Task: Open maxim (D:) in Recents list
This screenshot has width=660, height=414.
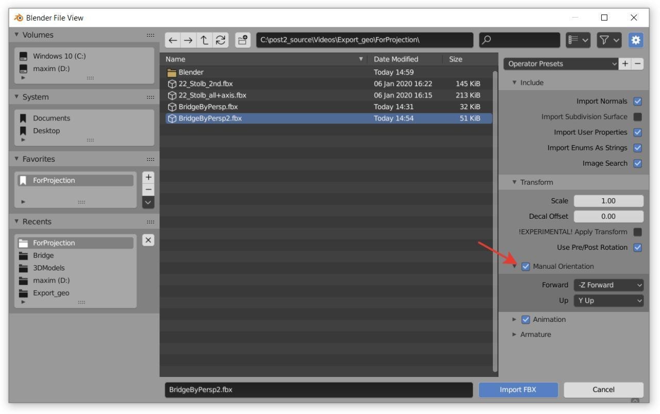Action: coord(75,280)
